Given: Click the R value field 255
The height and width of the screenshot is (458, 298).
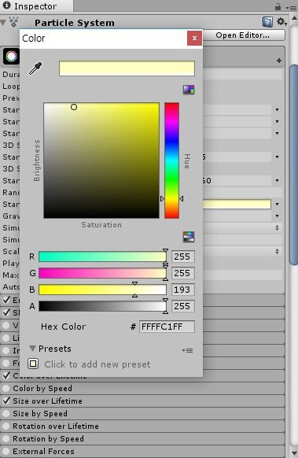Looking at the screenshot, I should pos(183,257).
